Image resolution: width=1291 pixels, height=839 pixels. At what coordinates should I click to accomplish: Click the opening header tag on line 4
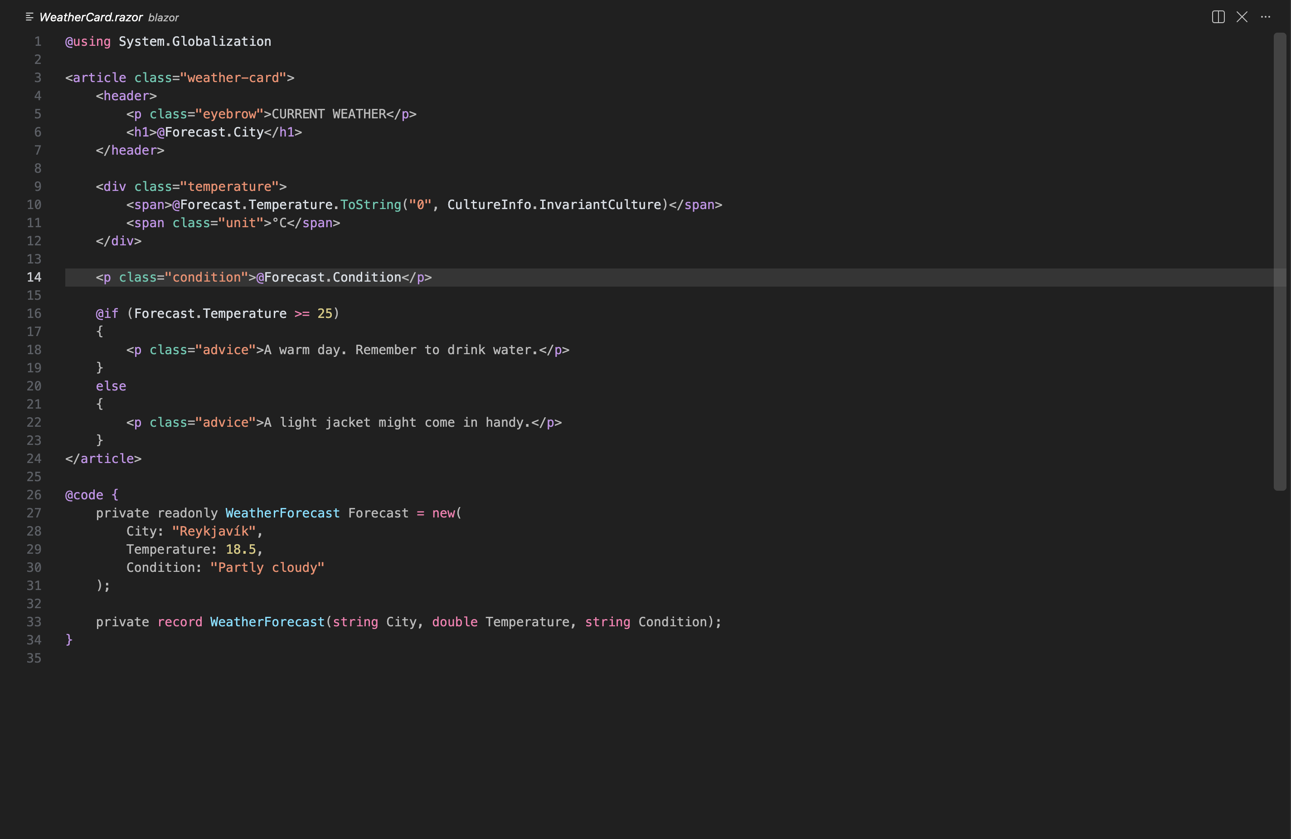[x=126, y=96]
